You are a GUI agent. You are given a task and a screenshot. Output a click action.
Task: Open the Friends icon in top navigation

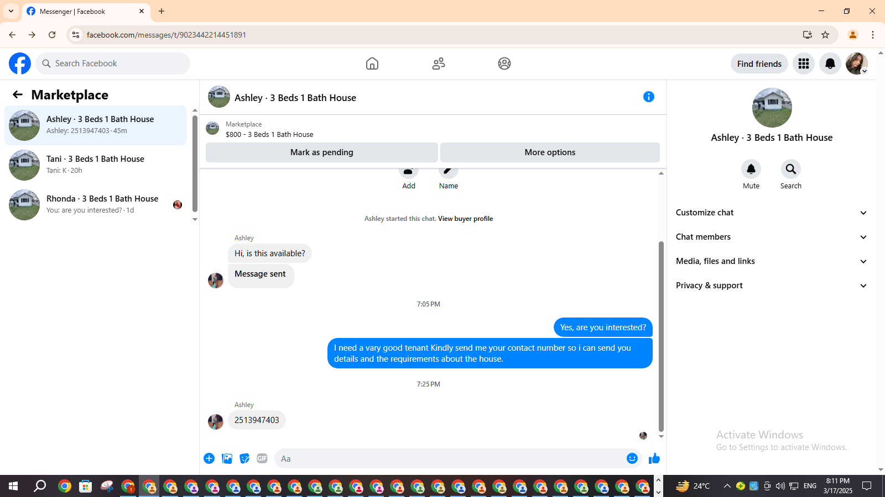click(x=439, y=64)
